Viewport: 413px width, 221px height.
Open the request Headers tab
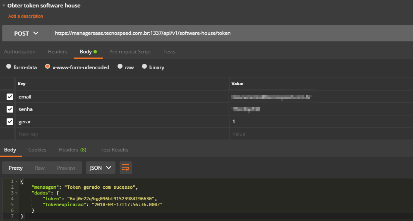click(58, 52)
